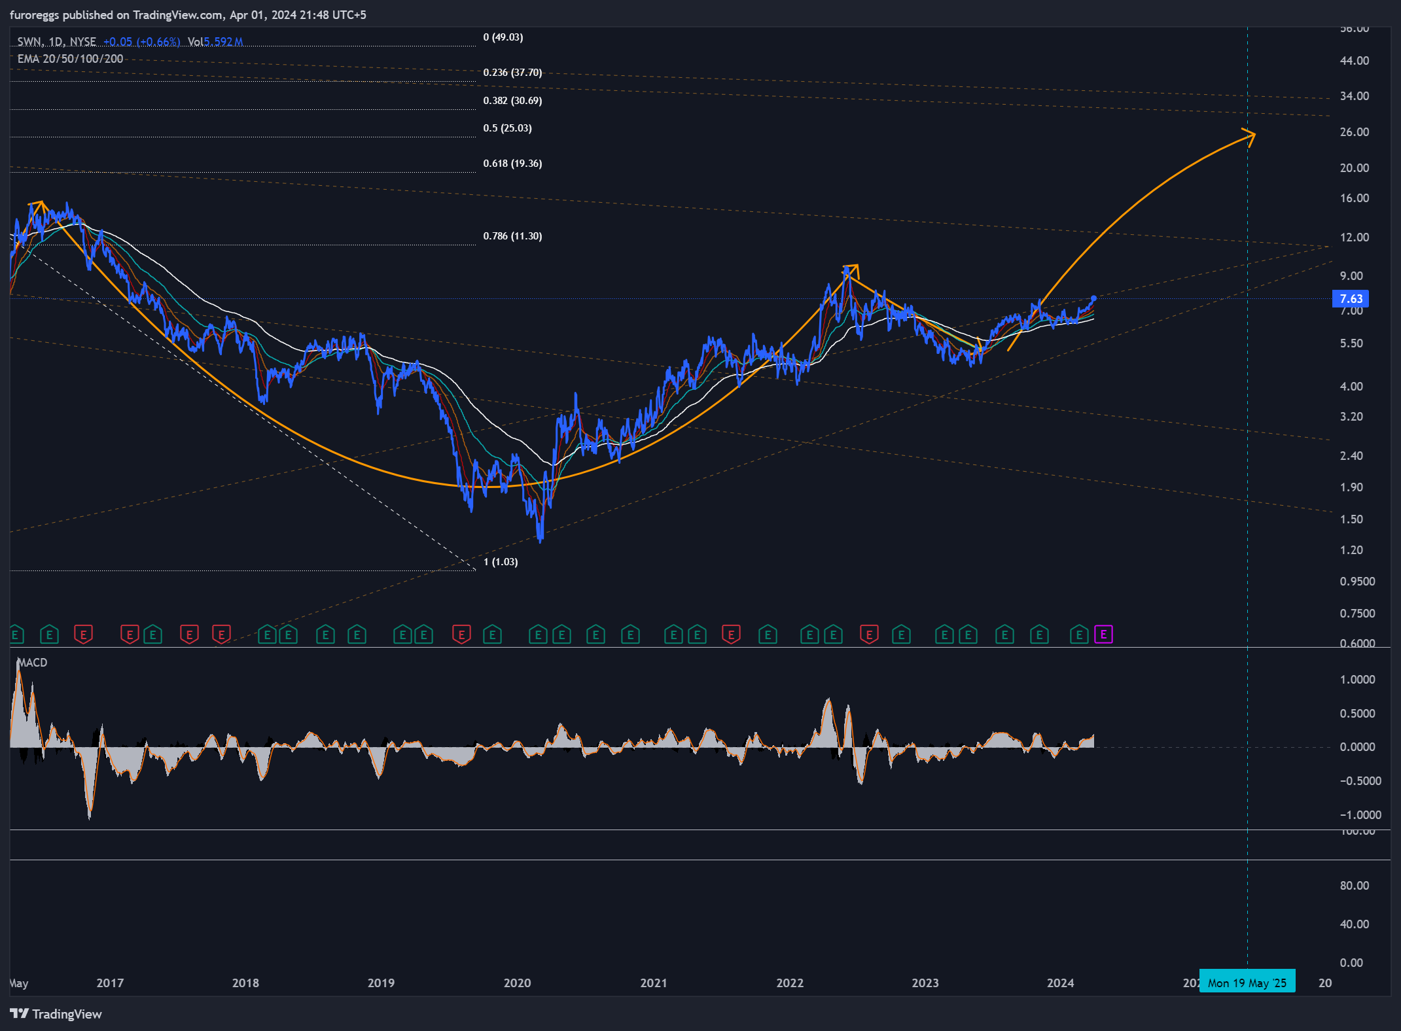Click the Mon 19 May '25 date label
The width and height of the screenshot is (1401, 1031).
(x=1247, y=983)
